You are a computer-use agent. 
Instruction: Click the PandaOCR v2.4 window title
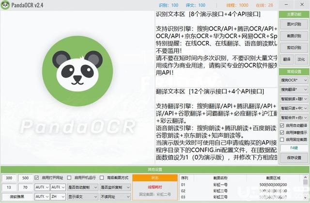(x=27, y=5)
